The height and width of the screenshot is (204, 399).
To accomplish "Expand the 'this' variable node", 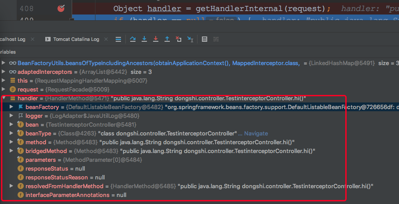I will [4, 80].
